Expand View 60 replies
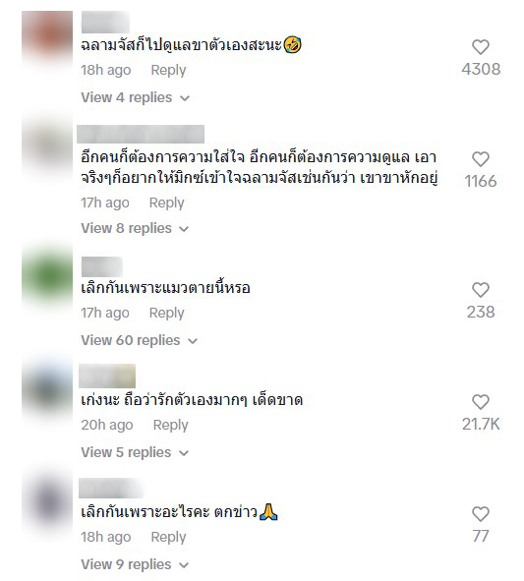This screenshot has width=524, height=581. click(x=139, y=340)
